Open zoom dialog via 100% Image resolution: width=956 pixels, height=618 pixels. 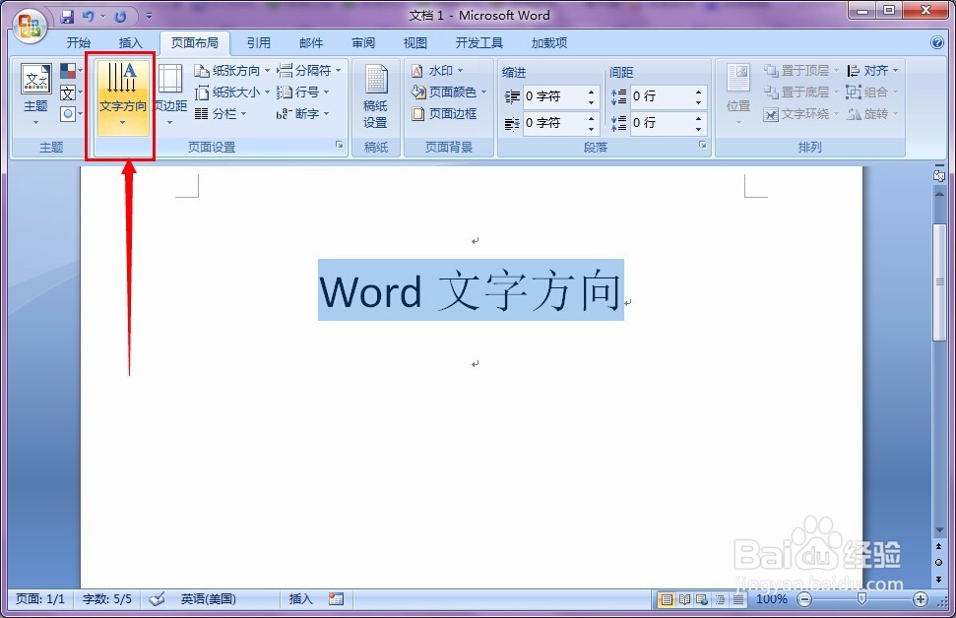(771, 599)
